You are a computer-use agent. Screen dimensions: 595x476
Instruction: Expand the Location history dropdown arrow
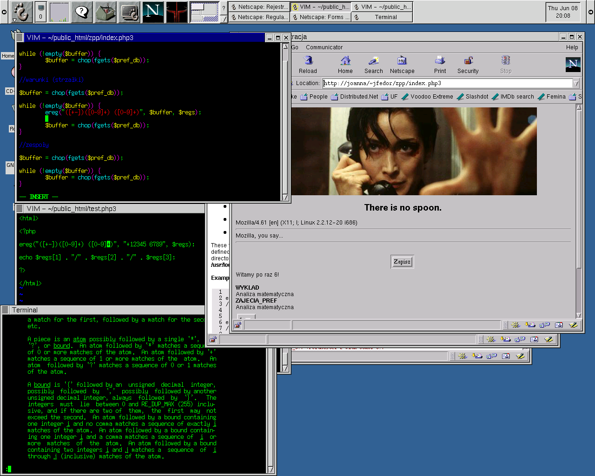tap(576, 83)
